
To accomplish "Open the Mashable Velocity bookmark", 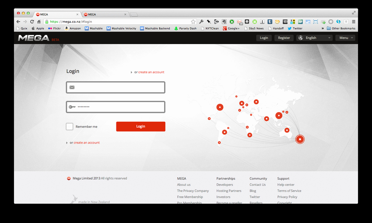I will tap(122, 28).
